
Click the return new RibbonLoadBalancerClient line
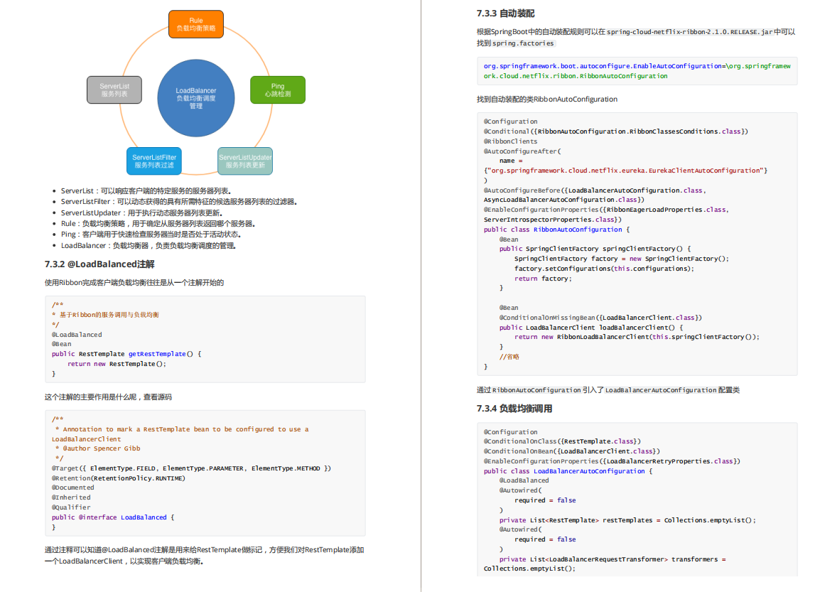(x=637, y=338)
